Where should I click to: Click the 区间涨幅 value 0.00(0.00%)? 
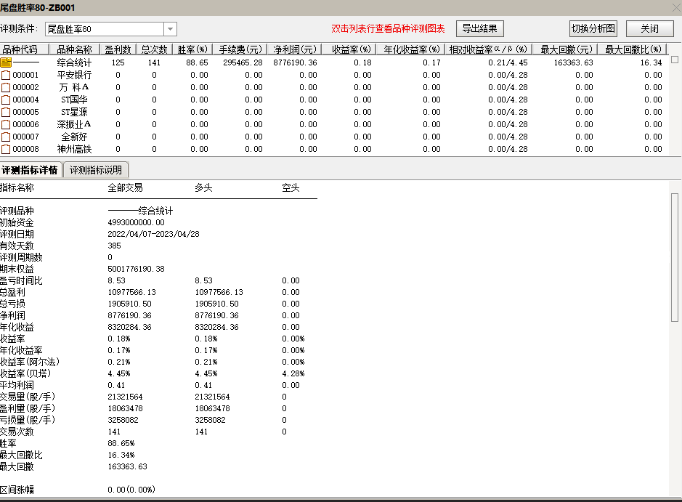(131, 490)
